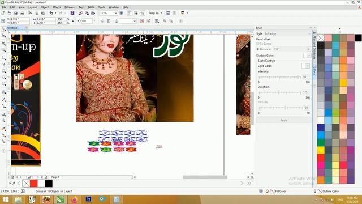Open the File menu
362x204 pixels.
pyautogui.click(x=4, y=7)
